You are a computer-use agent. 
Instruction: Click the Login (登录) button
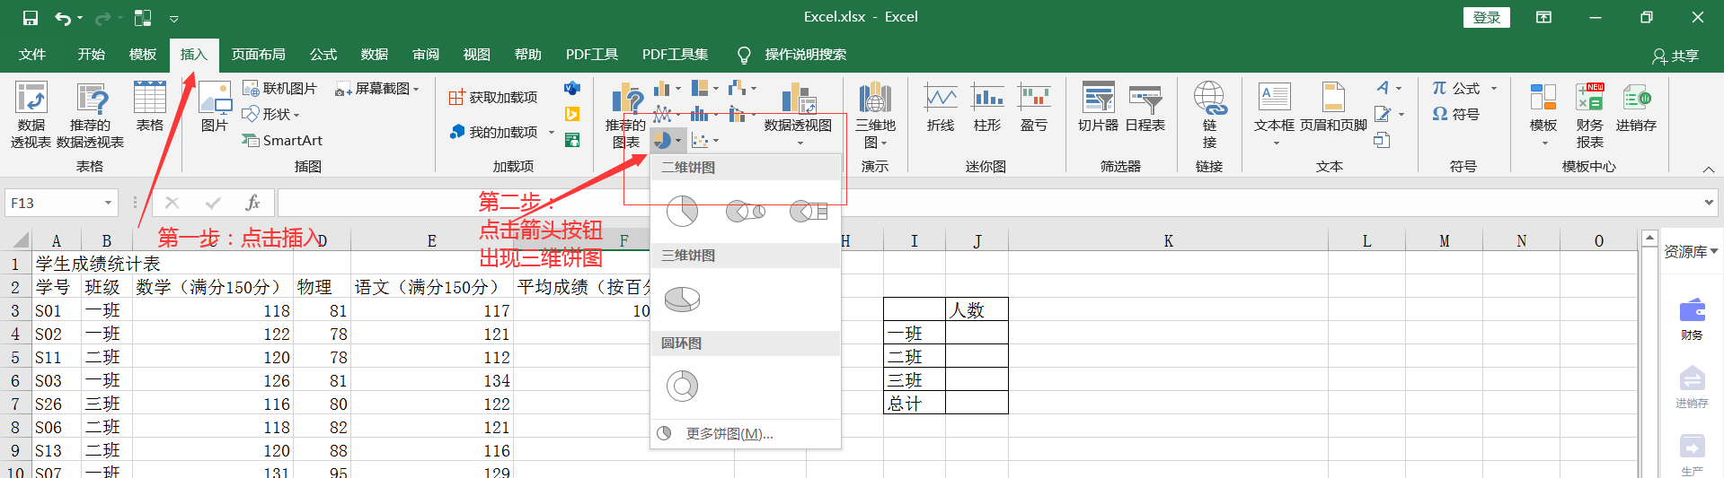[1487, 17]
